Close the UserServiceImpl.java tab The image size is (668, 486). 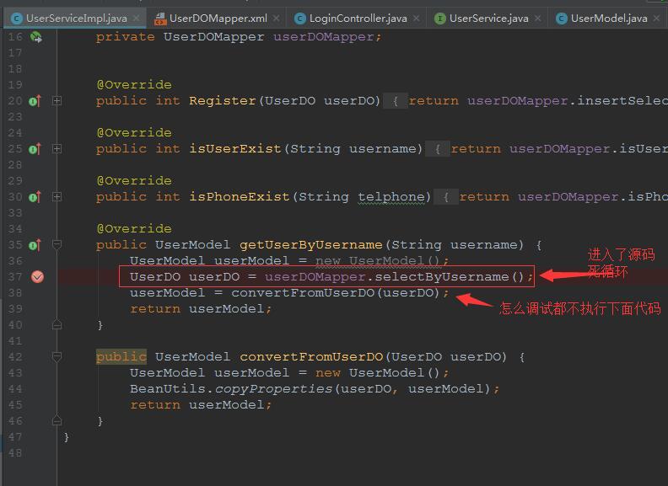pos(136,19)
